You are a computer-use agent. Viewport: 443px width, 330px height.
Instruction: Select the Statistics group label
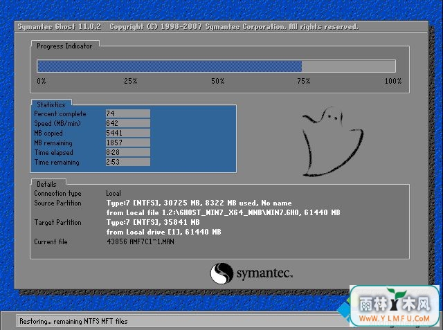51,104
